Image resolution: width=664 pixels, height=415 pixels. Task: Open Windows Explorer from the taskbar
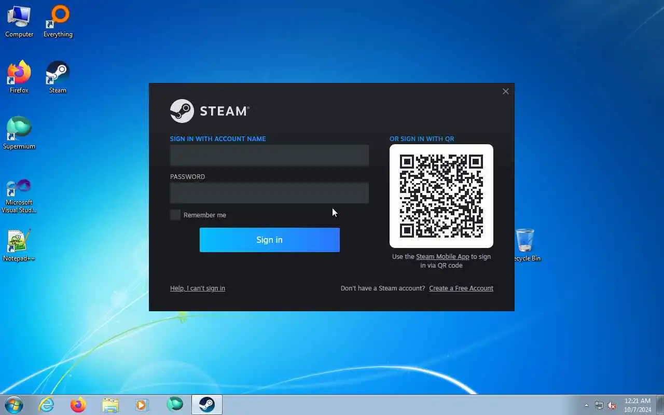[x=110, y=405]
